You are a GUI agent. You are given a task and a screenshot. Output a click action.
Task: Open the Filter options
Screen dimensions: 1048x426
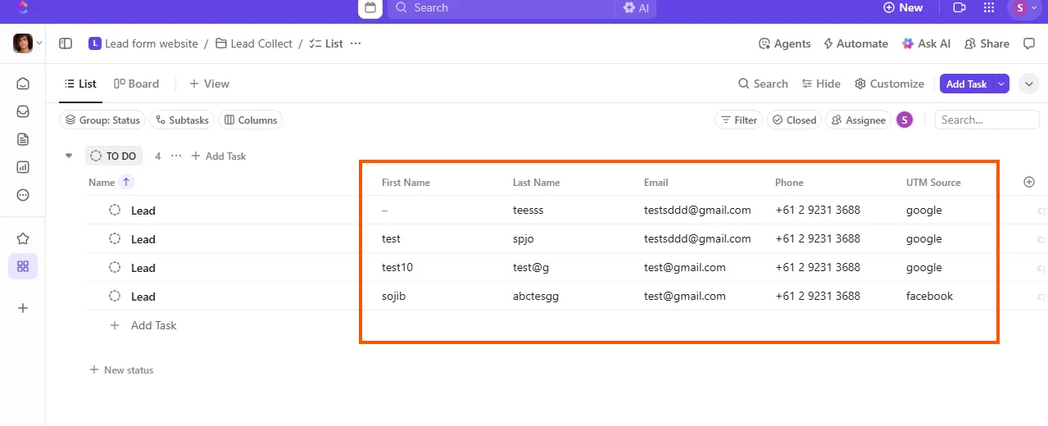[x=739, y=120]
